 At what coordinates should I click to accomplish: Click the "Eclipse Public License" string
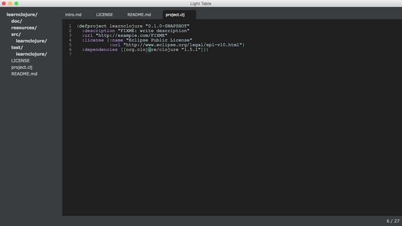(x=159, y=40)
